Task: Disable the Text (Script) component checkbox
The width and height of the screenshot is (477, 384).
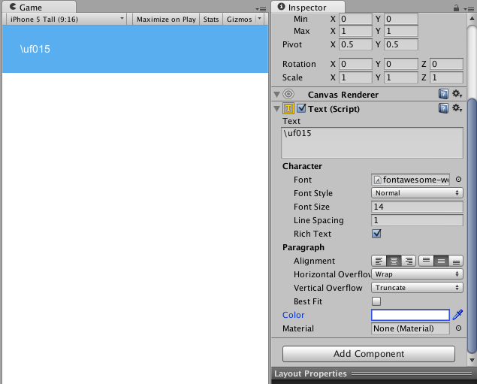Action: tap(301, 108)
